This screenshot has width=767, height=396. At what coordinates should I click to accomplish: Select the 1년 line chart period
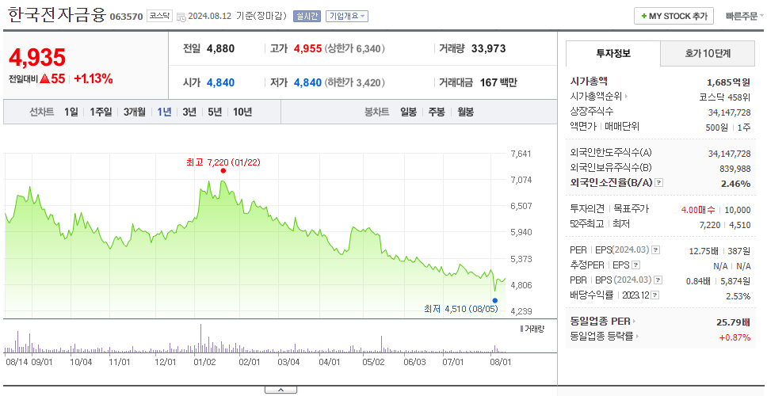[164, 112]
